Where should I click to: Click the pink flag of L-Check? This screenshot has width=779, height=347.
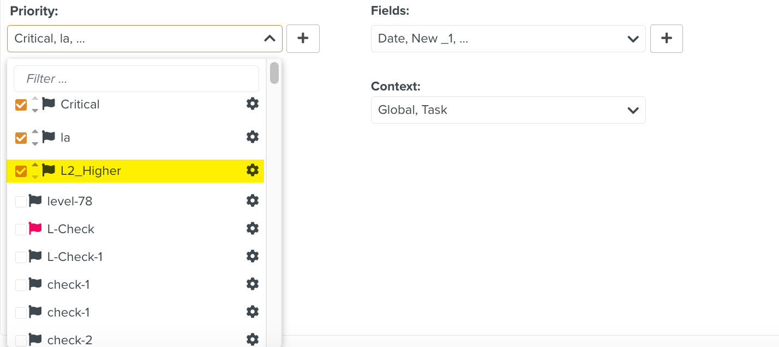pyautogui.click(x=35, y=229)
